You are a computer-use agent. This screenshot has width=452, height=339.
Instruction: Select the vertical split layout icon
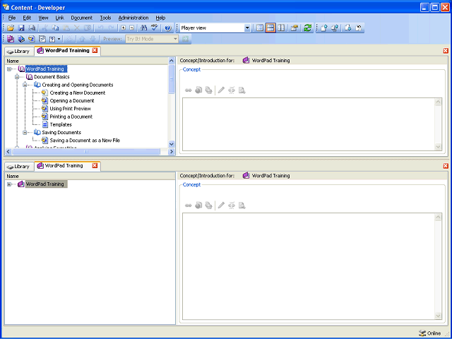tap(281, 28)
